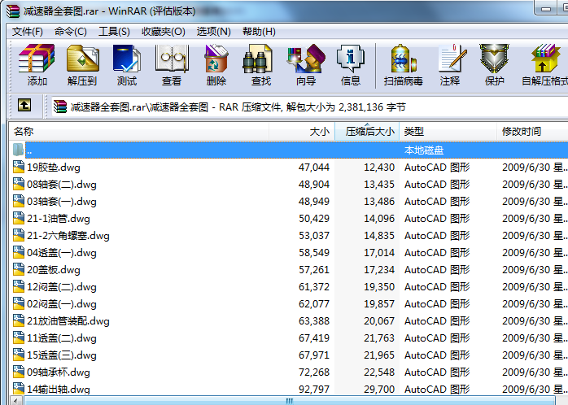Open the 选项(N) menu
568x405 pixels.
214,32
